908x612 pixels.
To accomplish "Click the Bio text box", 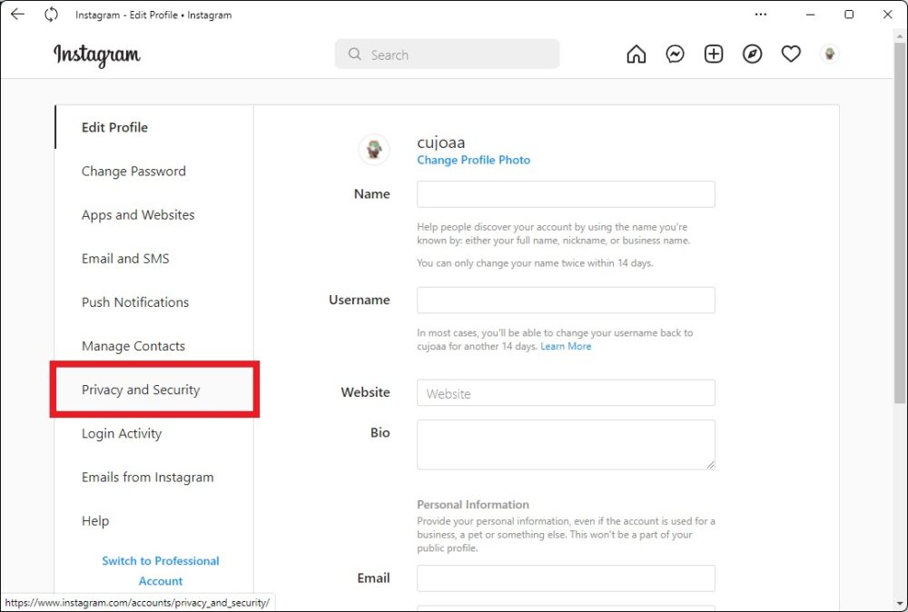I will click(565, 444).
